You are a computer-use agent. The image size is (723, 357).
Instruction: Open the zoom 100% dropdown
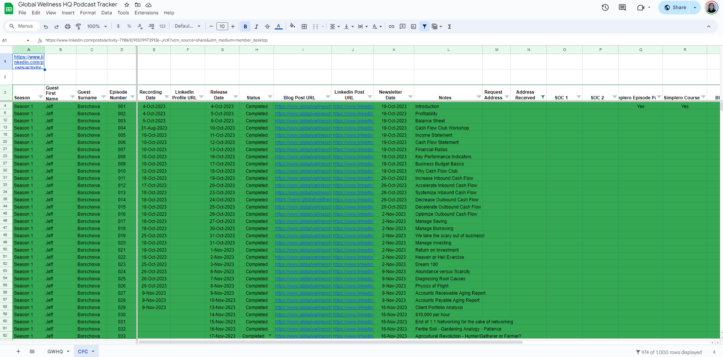(x=97, y=26)
